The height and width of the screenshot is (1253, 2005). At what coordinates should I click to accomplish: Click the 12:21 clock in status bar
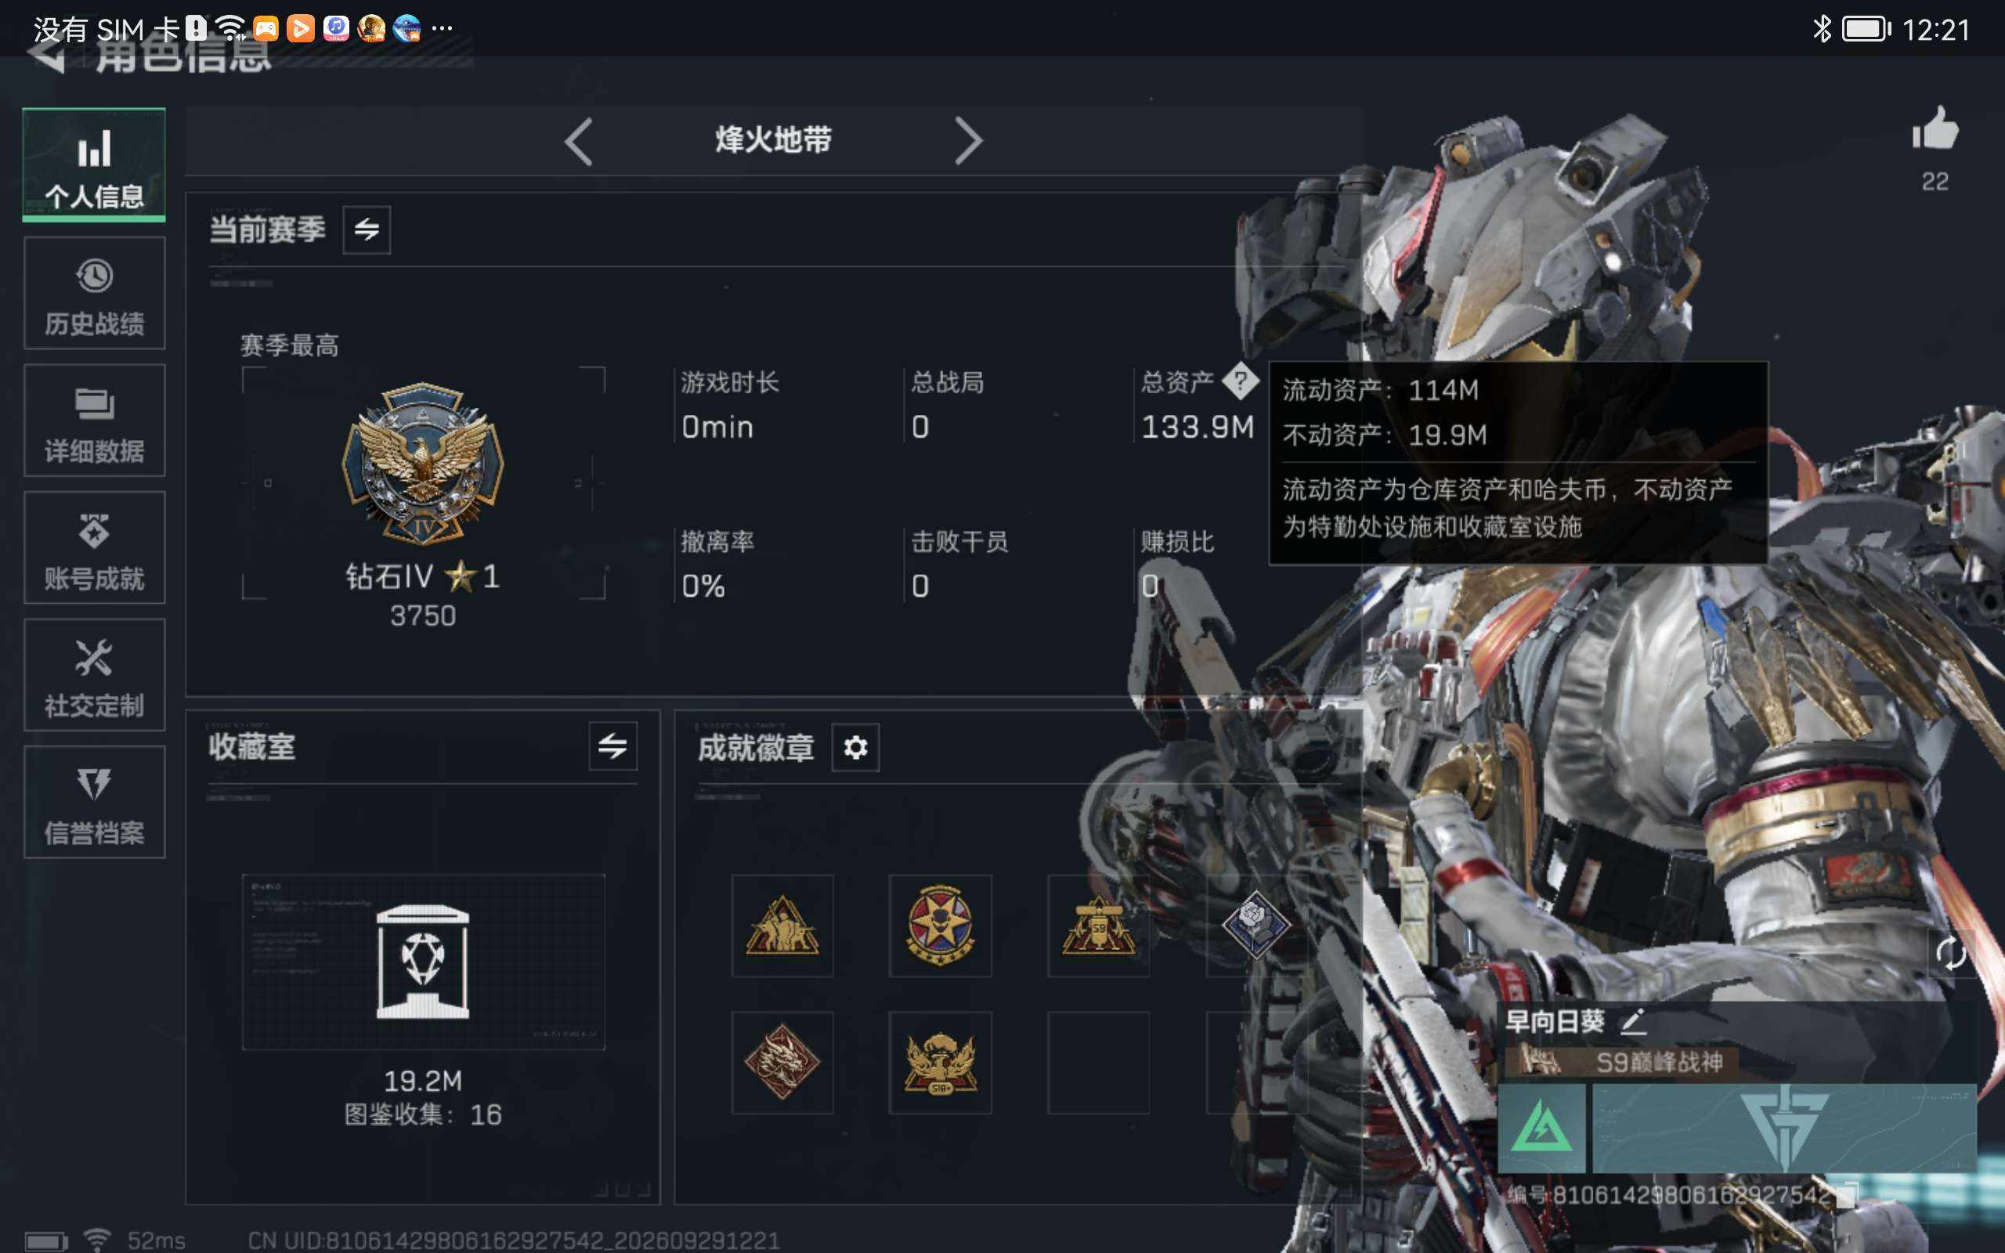click(1935, 30)
